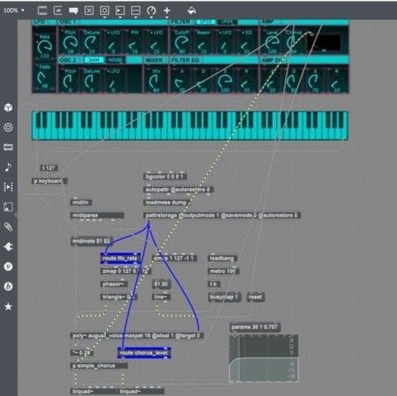Image resolution: width=397 pixels, height=396 pixels.
Task: Open the plug-ins browser in sidebar
Action: pyautogui.click(x=8, y=246)
